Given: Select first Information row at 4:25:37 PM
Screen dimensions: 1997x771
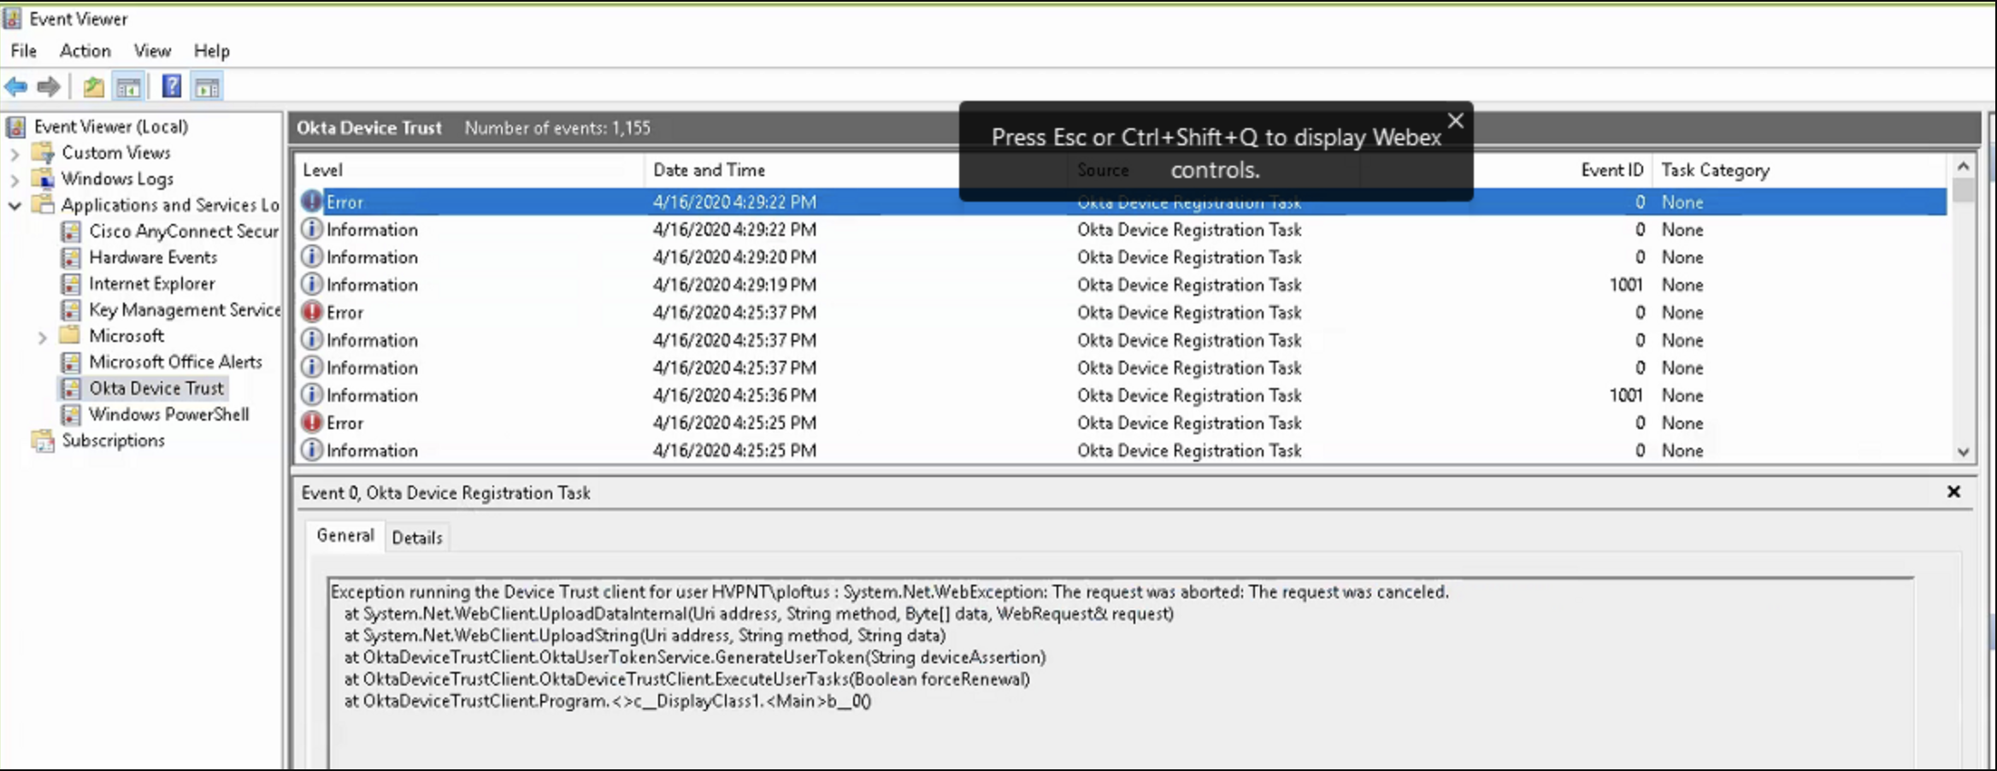Looking at the screenshot, I should point(1122,339).
